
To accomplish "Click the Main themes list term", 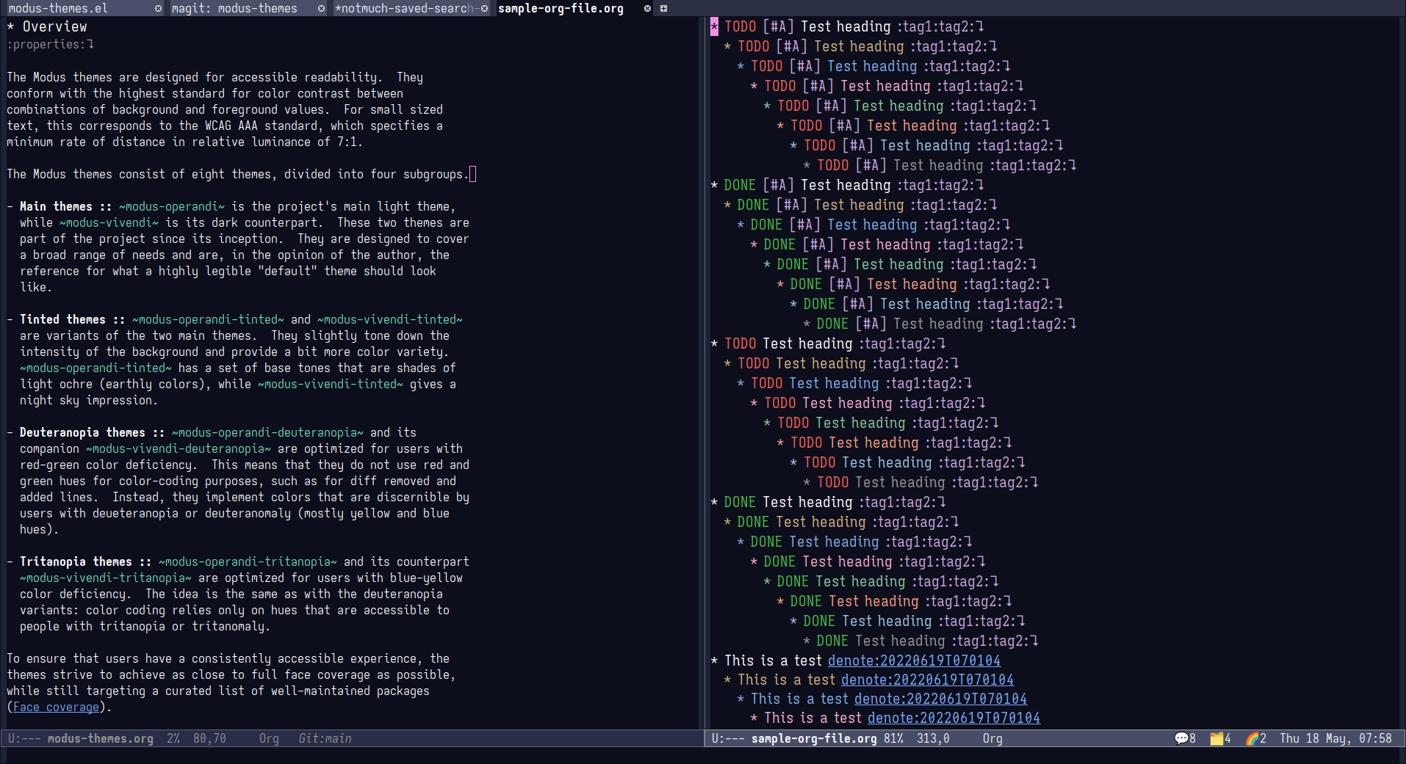I will [x=56, y=207].
